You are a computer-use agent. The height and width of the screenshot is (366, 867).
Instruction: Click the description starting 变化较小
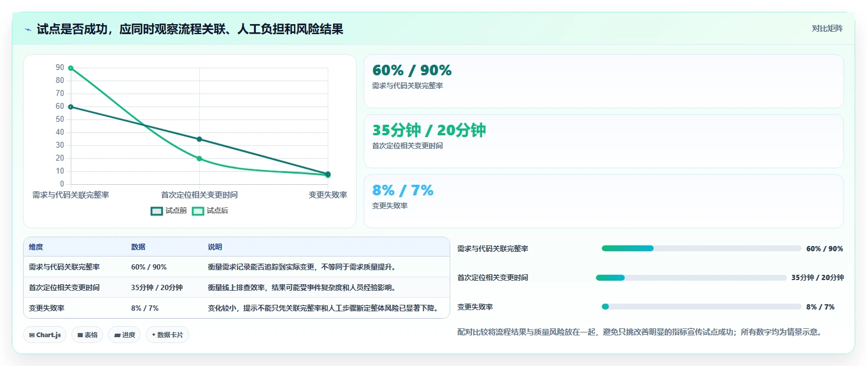(x=324, y=308)
